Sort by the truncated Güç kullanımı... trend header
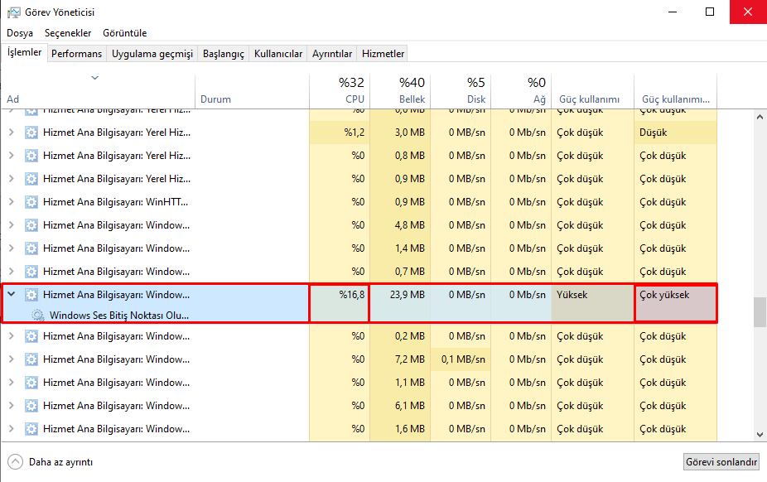 (676, 91)
